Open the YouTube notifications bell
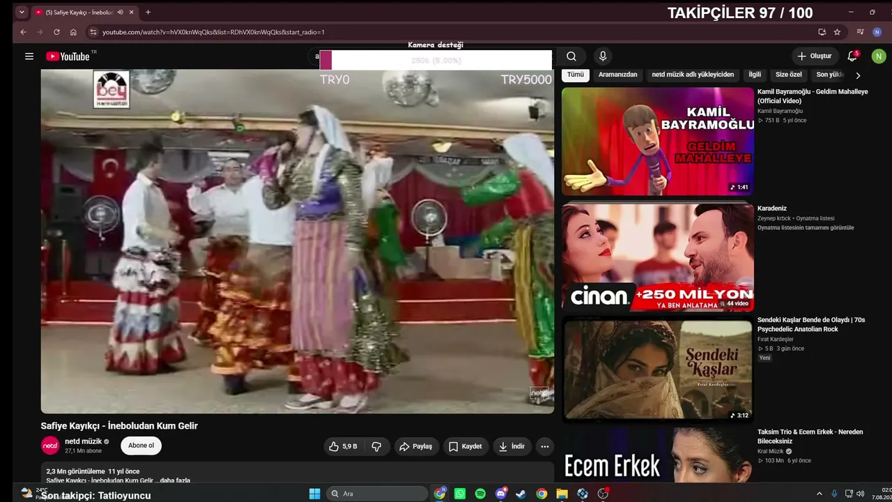Viewport: 892px width, 502px height. click(x=852, y=56)
